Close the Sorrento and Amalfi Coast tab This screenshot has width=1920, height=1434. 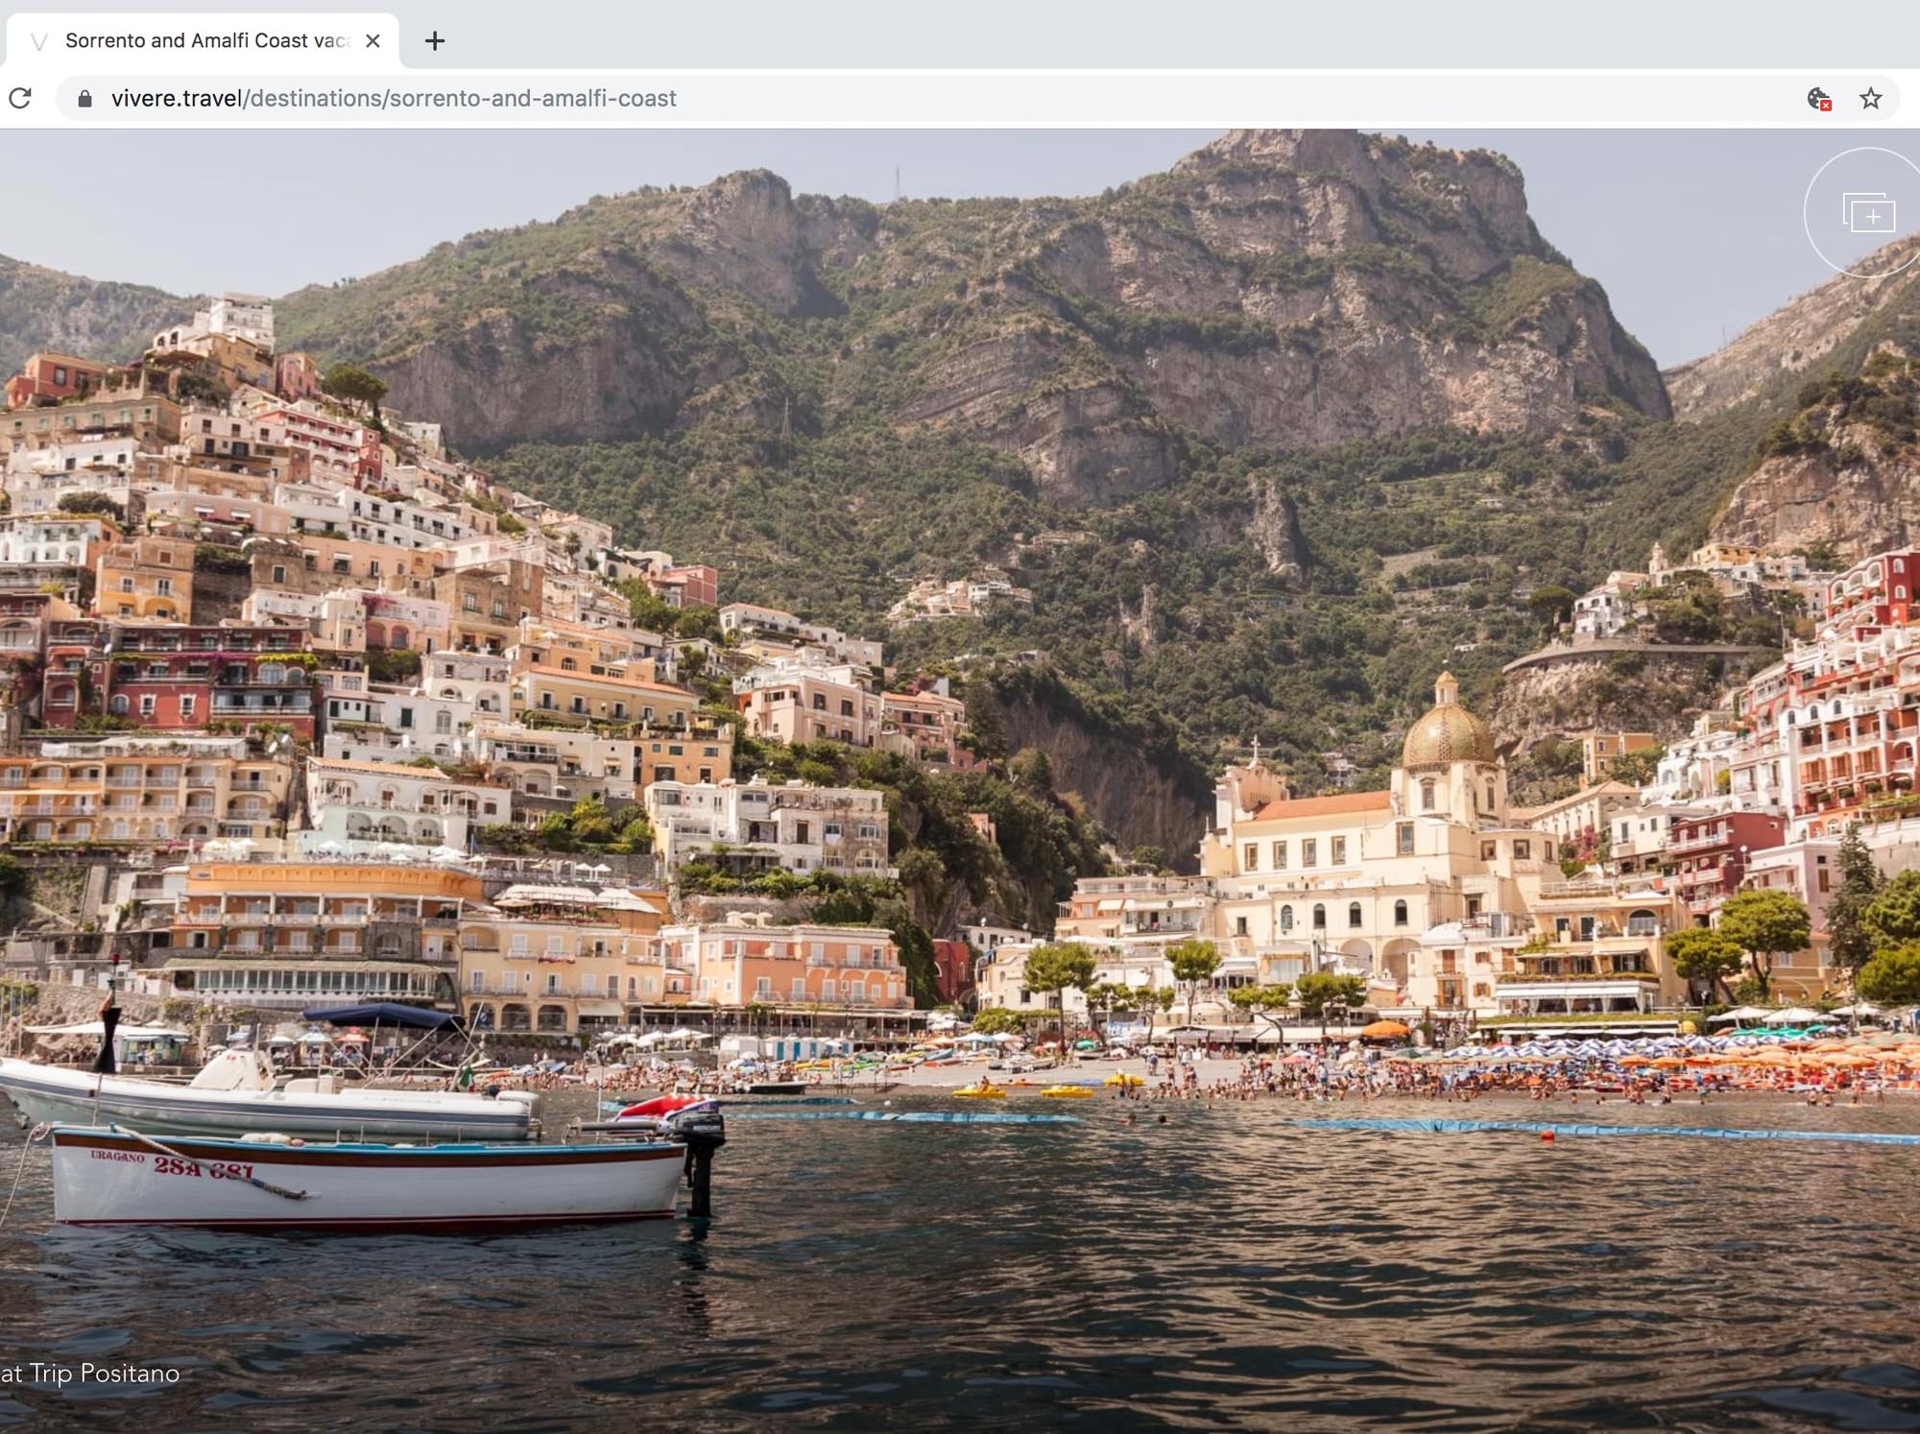373,40
